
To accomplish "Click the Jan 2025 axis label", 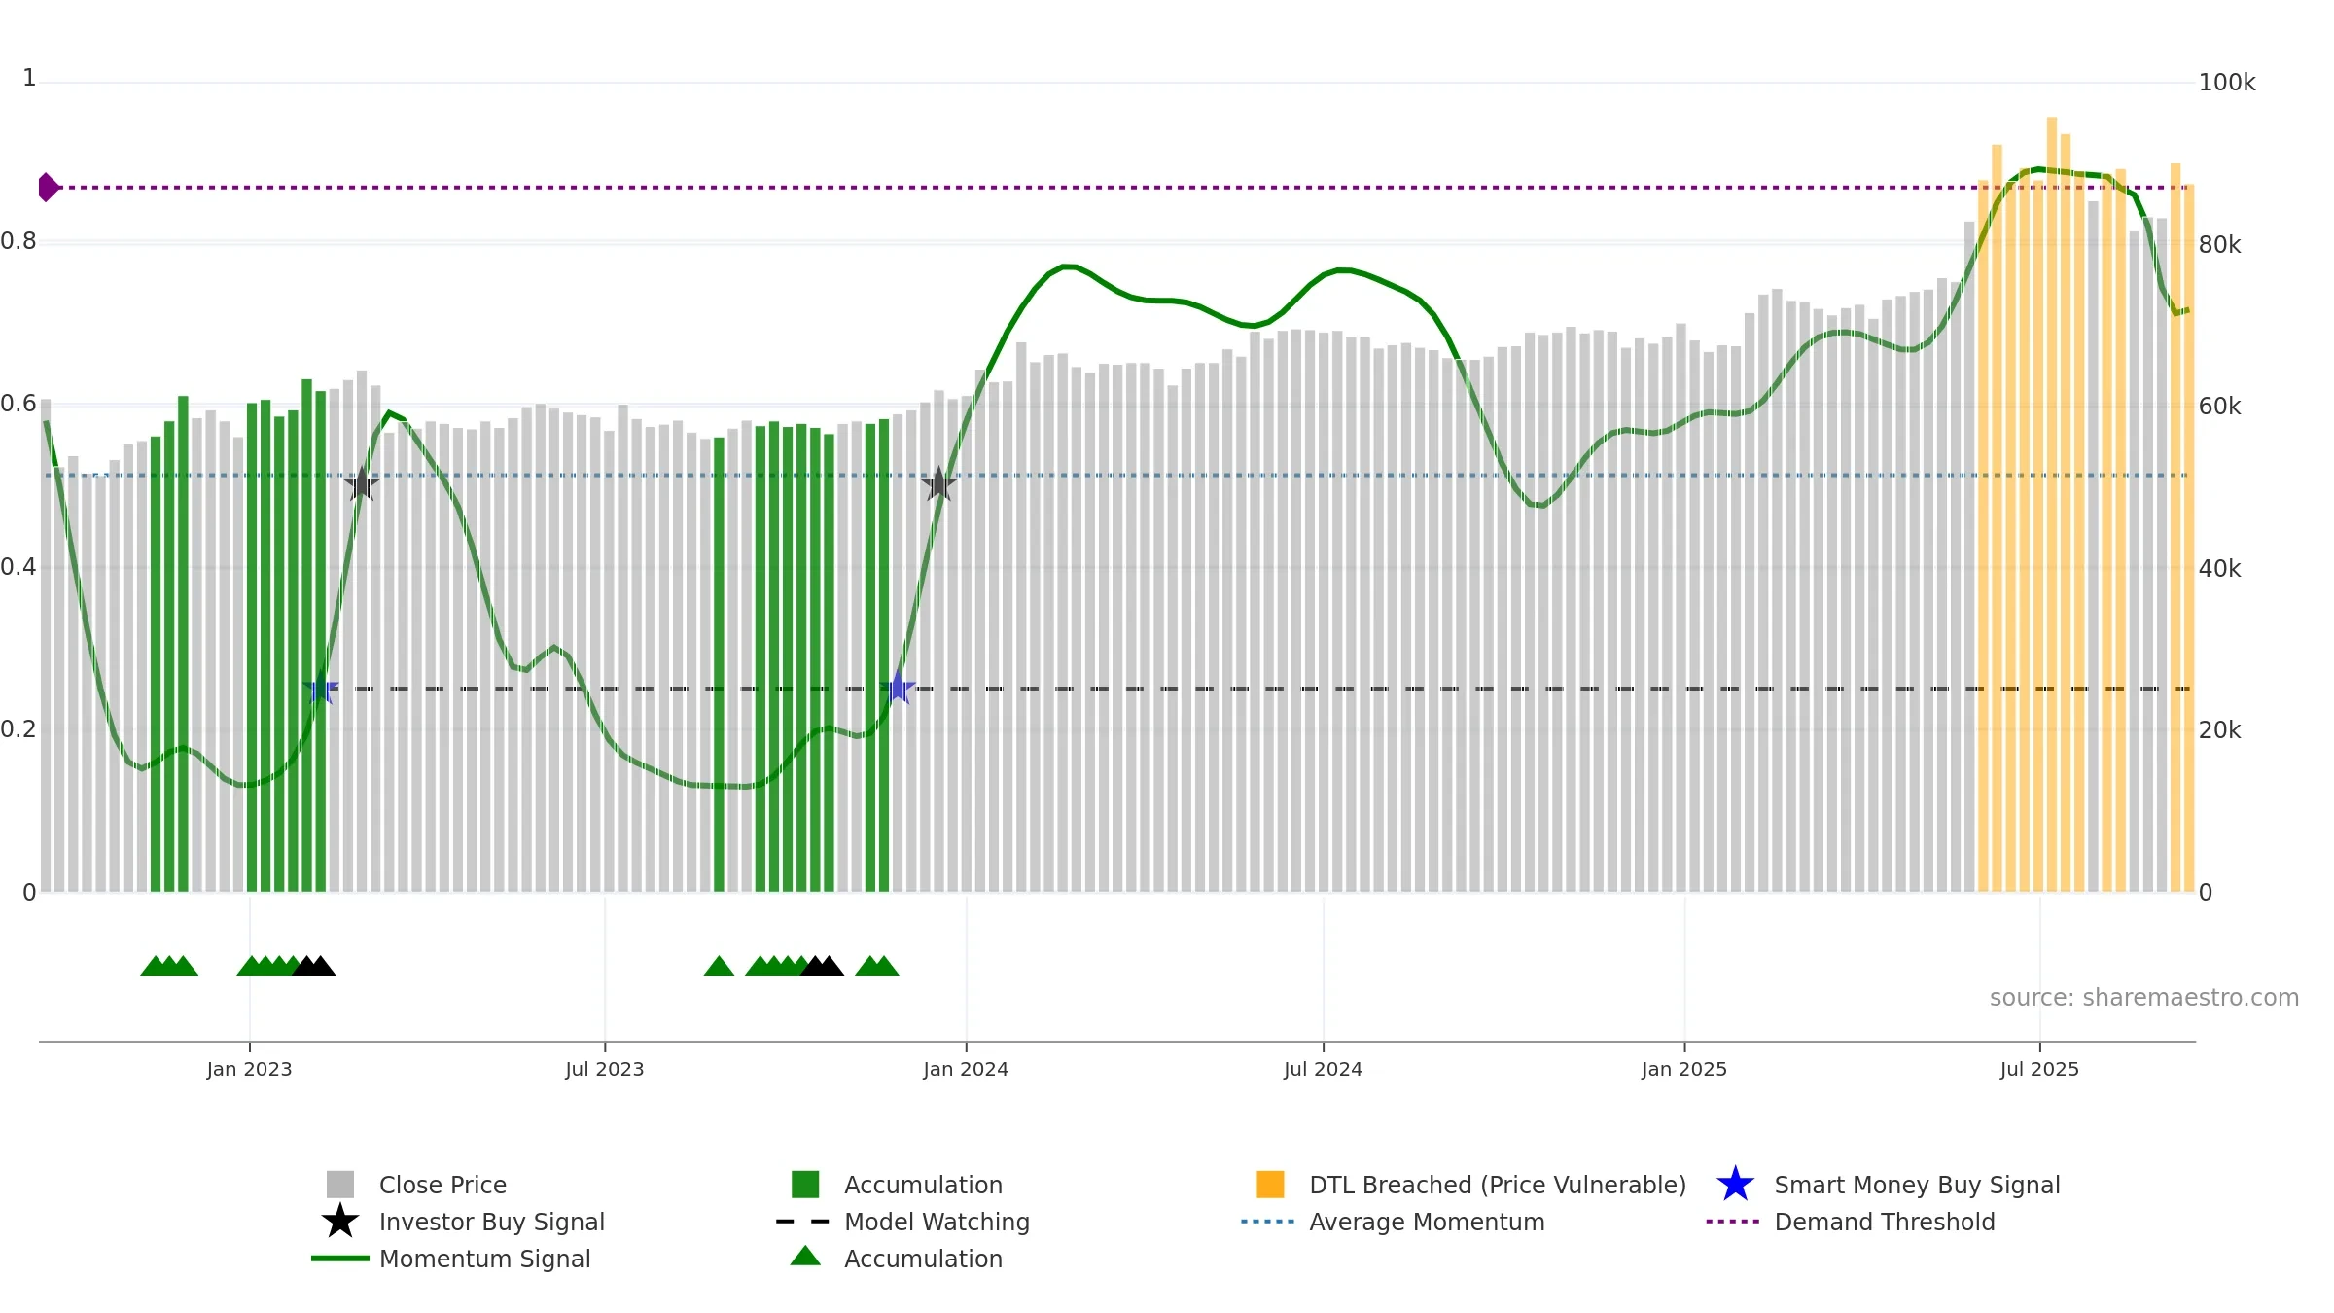I will [x=1684, y=1070].
